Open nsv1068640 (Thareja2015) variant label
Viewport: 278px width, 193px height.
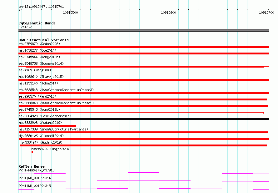(41, 77)
